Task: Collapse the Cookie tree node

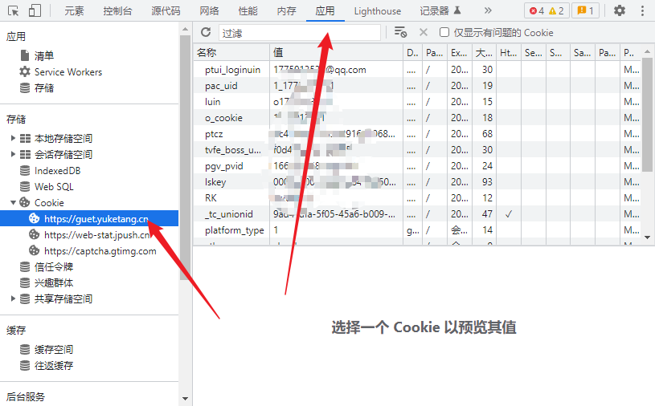Action: click(13, 202)
